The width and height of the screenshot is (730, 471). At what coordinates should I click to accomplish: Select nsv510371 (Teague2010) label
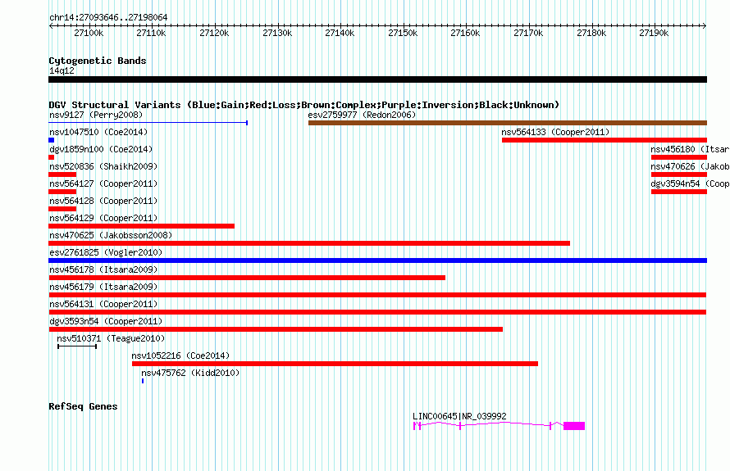click(111, 338)
